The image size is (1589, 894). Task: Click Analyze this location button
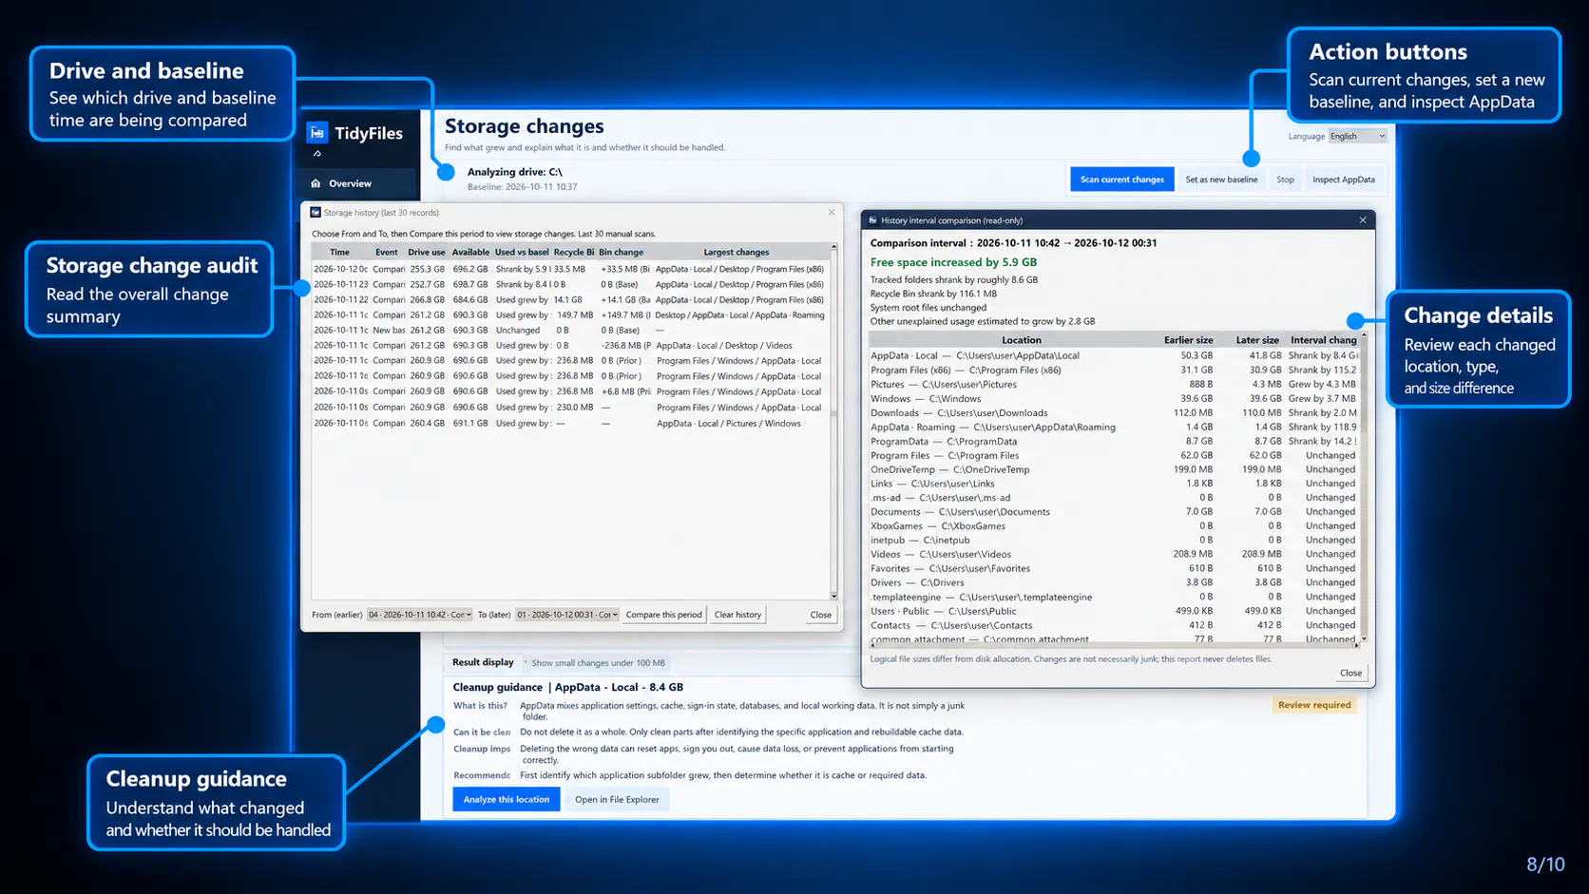(507, 799)
